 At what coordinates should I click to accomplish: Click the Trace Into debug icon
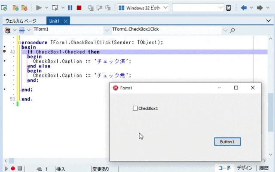(91, 8)
